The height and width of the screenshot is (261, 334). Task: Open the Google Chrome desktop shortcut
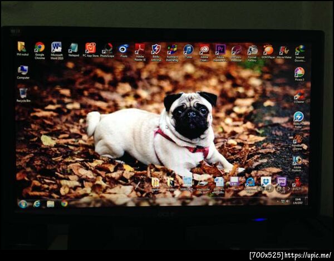tap(40, 50)
